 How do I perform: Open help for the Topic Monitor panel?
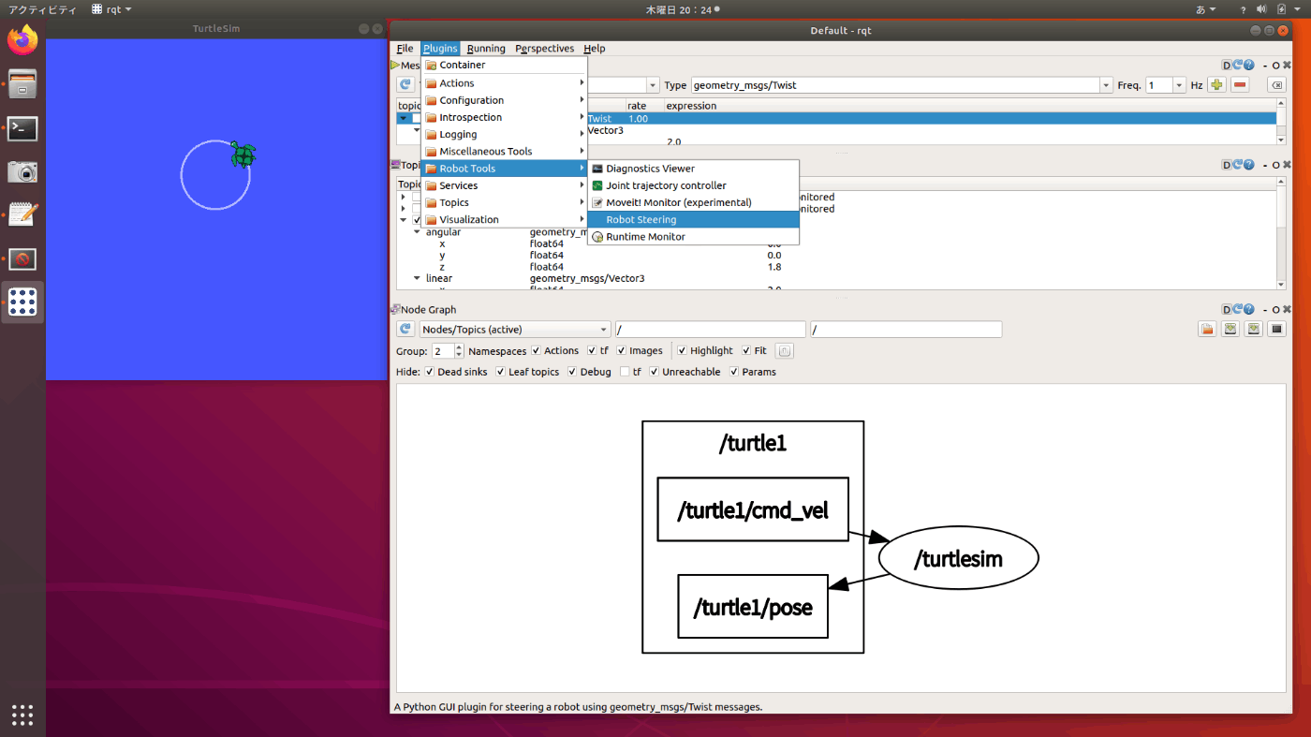click(1249, 165)
